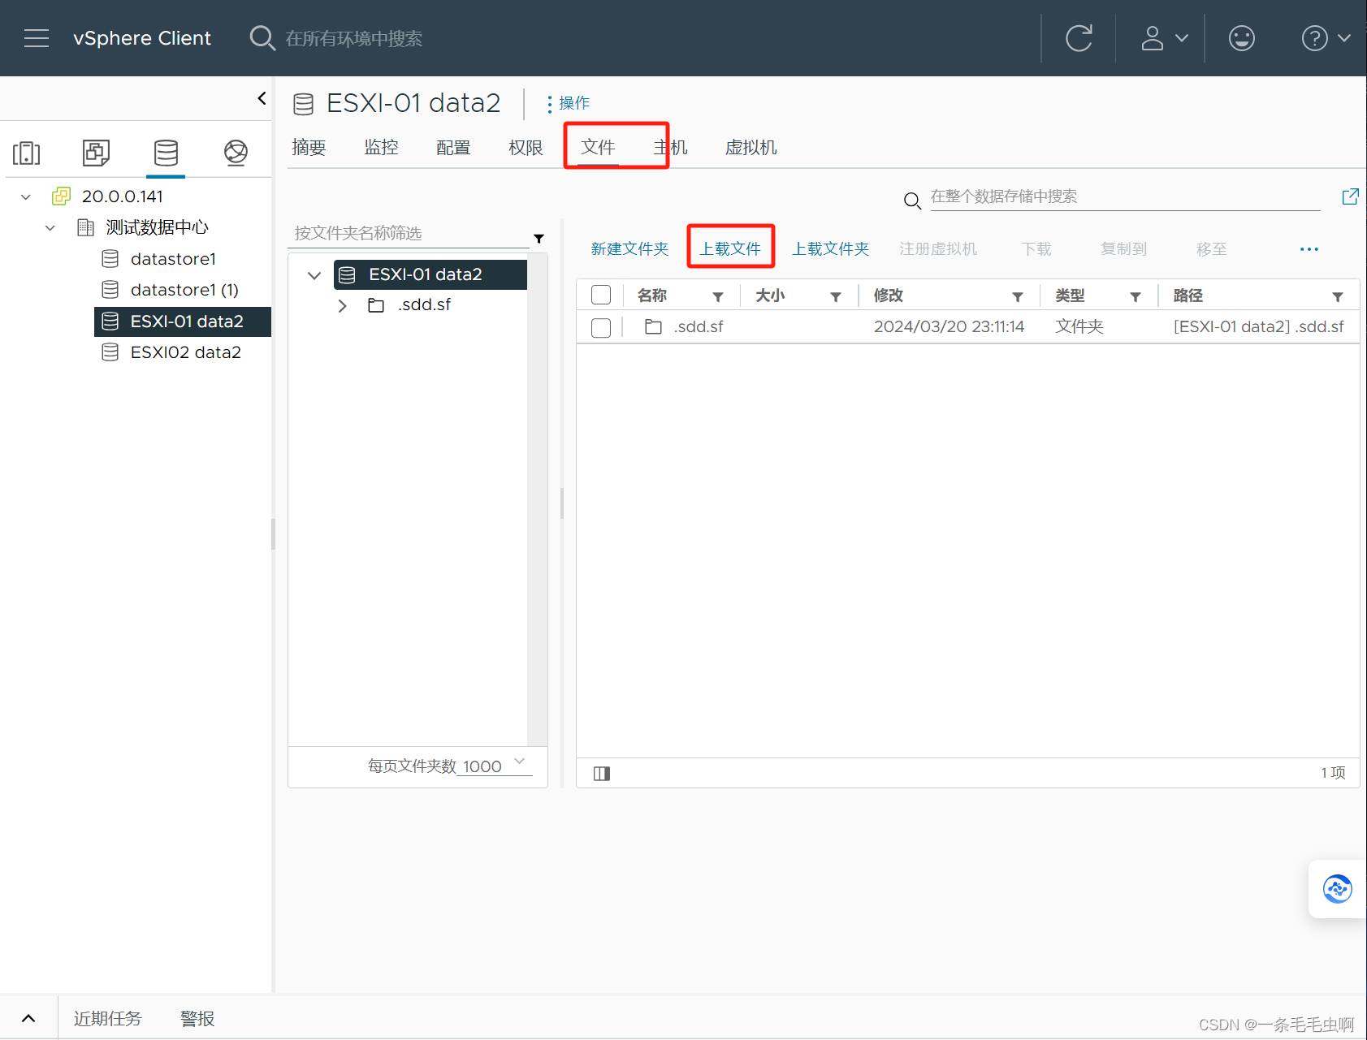Expand the .sdd.sf folder tree node
This screenshot has height=1040, width=1367.
(342, 305)
